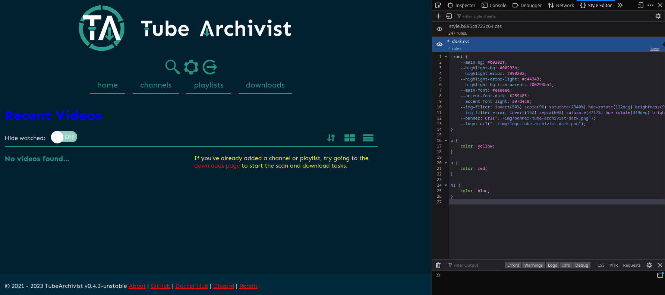Screen dimensions: 665x295
Task: Open the Console tab
Action: coord(494,5)
